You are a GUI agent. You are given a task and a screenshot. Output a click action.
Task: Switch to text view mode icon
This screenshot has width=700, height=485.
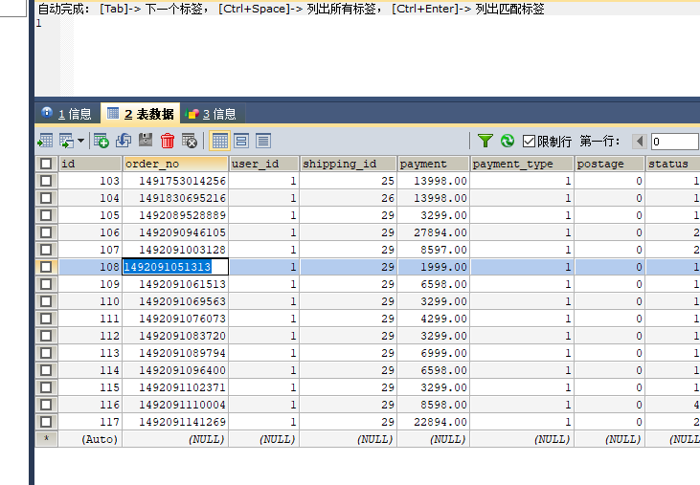(262, 141)
